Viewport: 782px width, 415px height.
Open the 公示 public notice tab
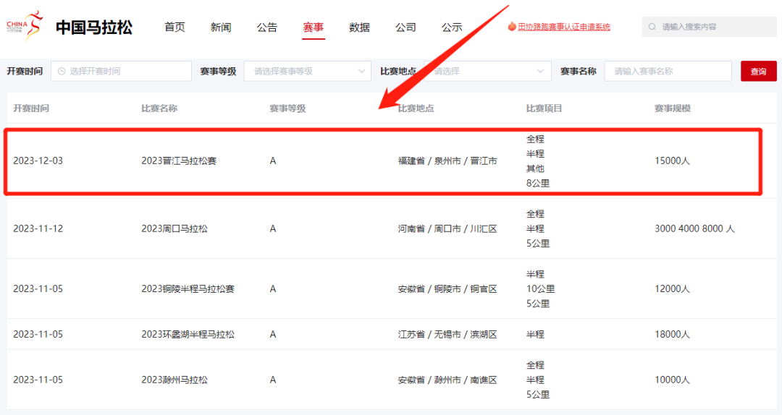(452, 27)
